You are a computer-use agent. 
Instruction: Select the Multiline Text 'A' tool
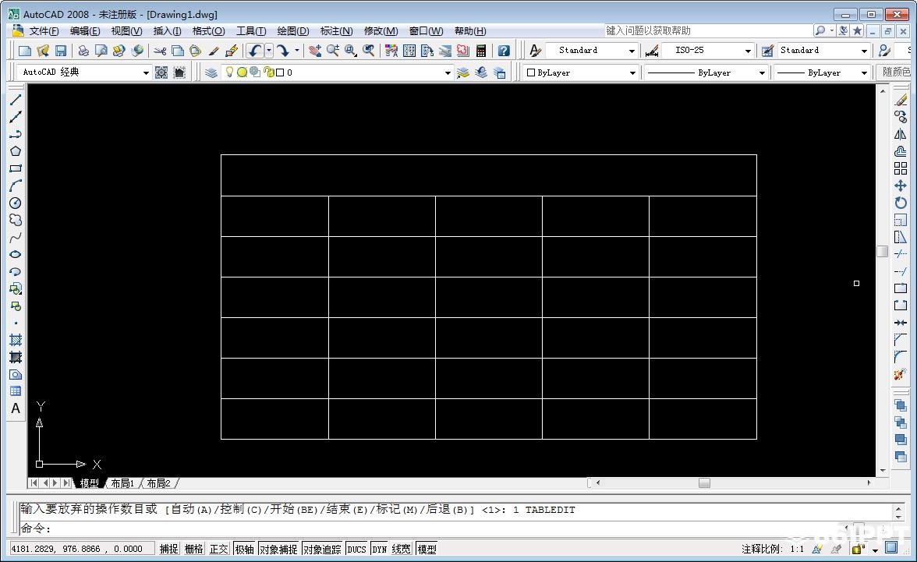tap(16, 408)
